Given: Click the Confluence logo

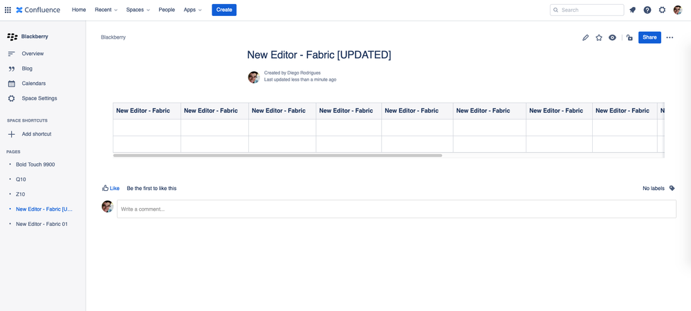Looking at the screenshot, I should [38, 10].
